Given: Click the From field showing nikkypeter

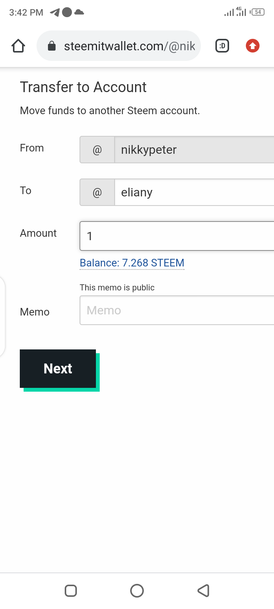Looking at the screenshot, I should pyautogui.click(x=194, y=150).
